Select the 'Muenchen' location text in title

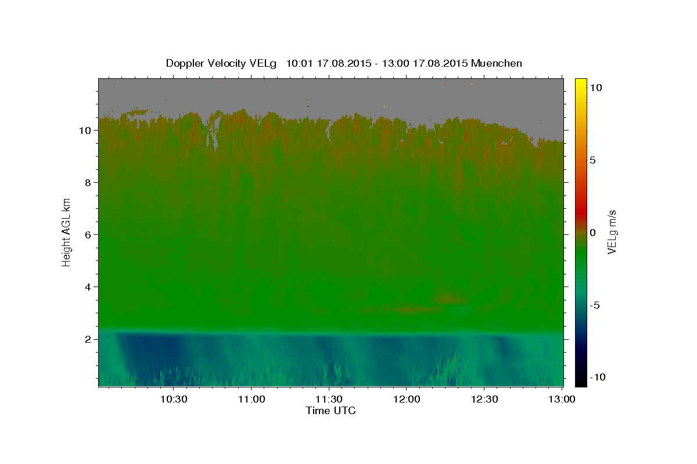pyautogui.click(x=497, y=63)
